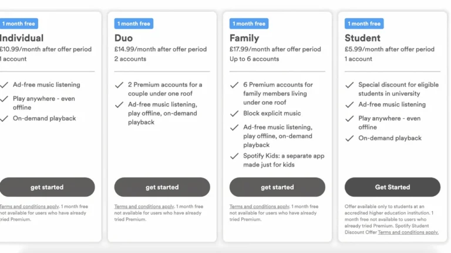Select the Family plan heading

[245, 38]
